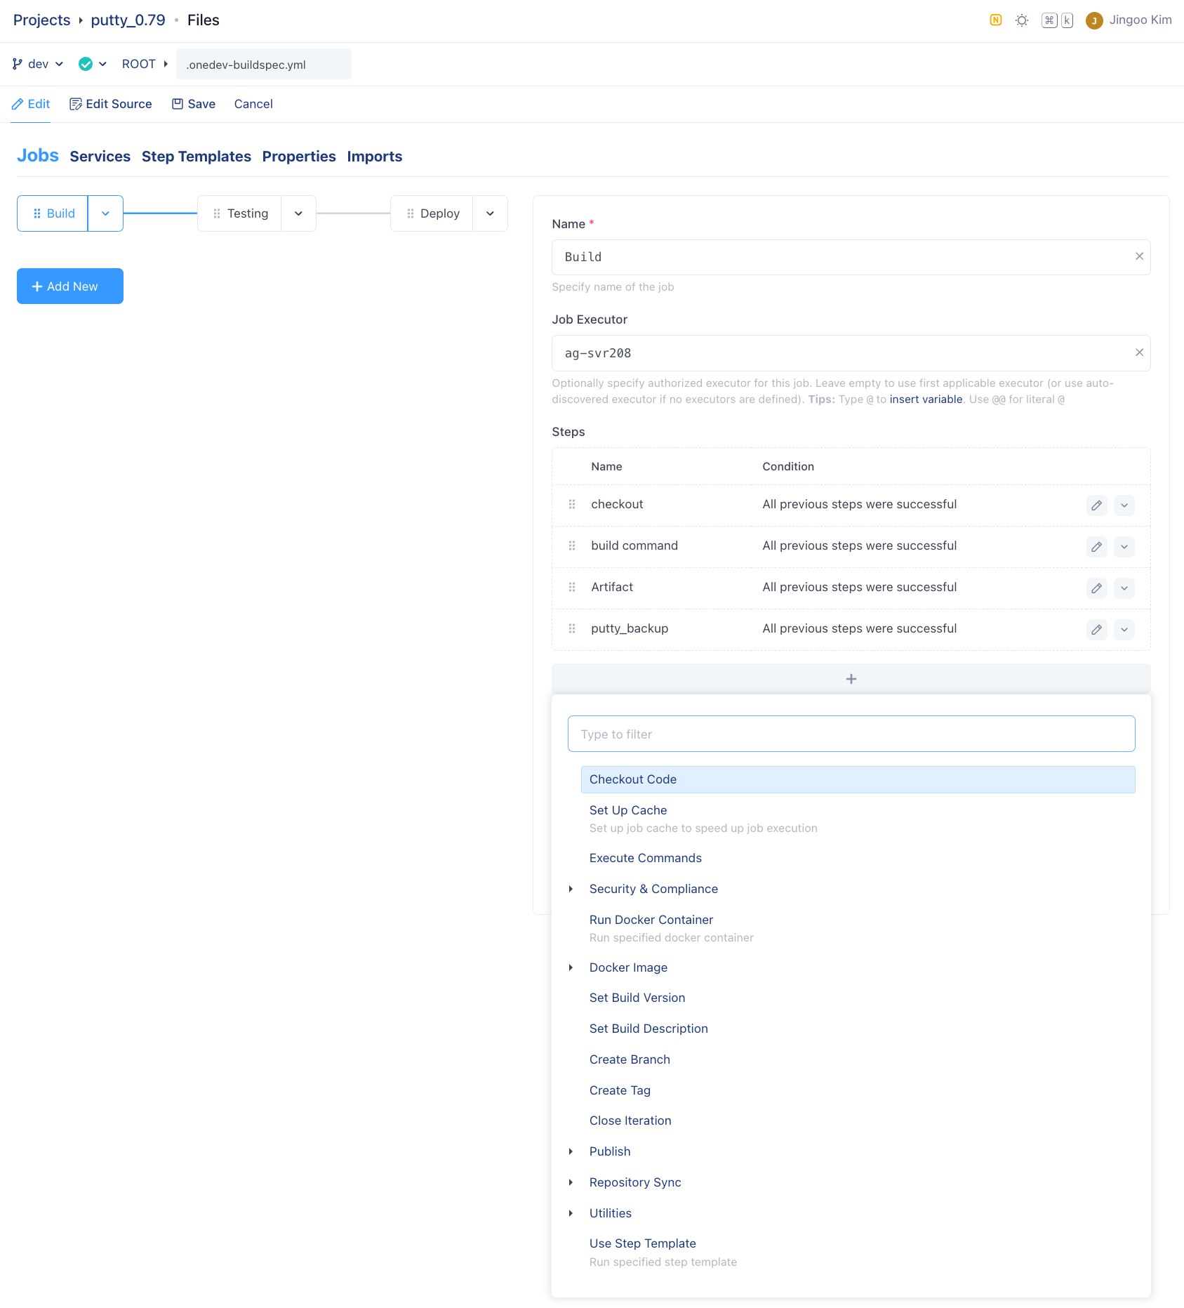Image resolution: width=1184 pixels, height=1308 pixels.
Task: Clear the Name field with X icon
Action: point(1139,256)
